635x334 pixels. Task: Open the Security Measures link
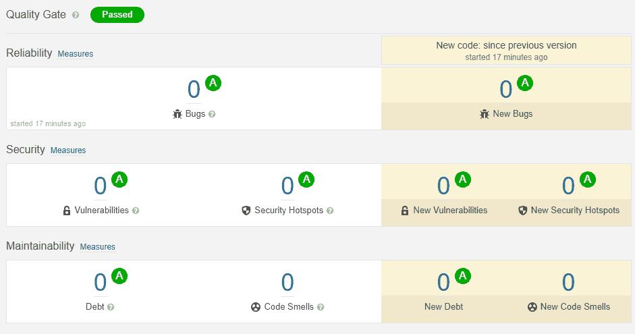[68, 150]
